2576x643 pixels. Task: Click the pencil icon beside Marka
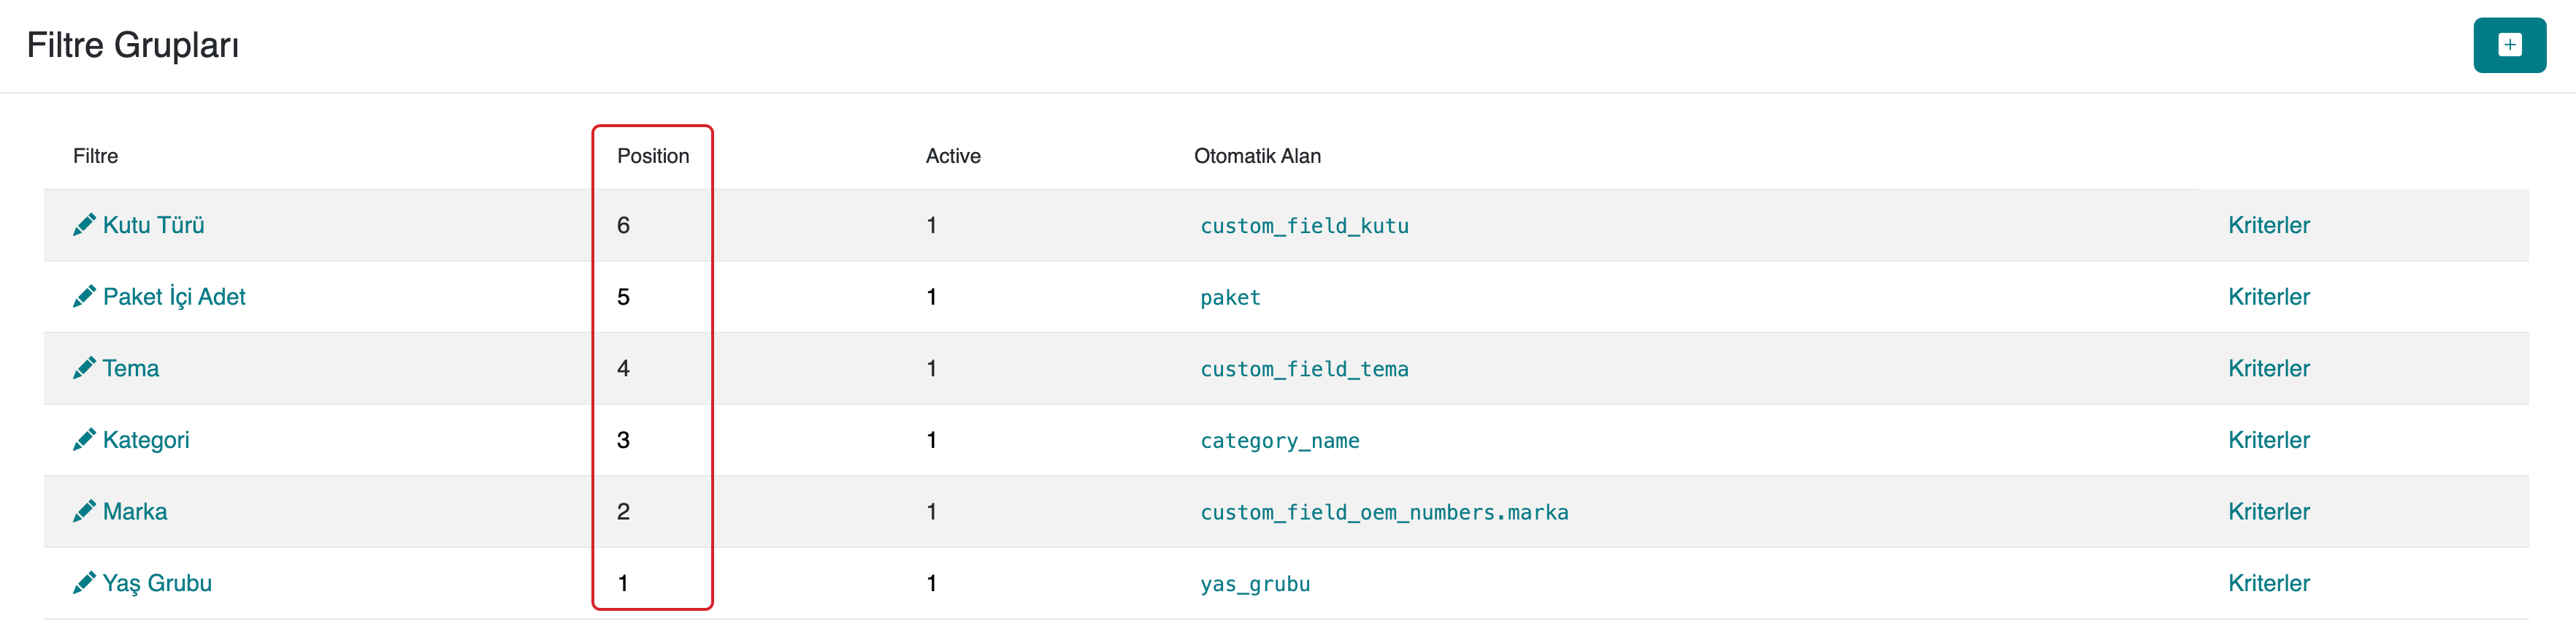coord(84,512)
